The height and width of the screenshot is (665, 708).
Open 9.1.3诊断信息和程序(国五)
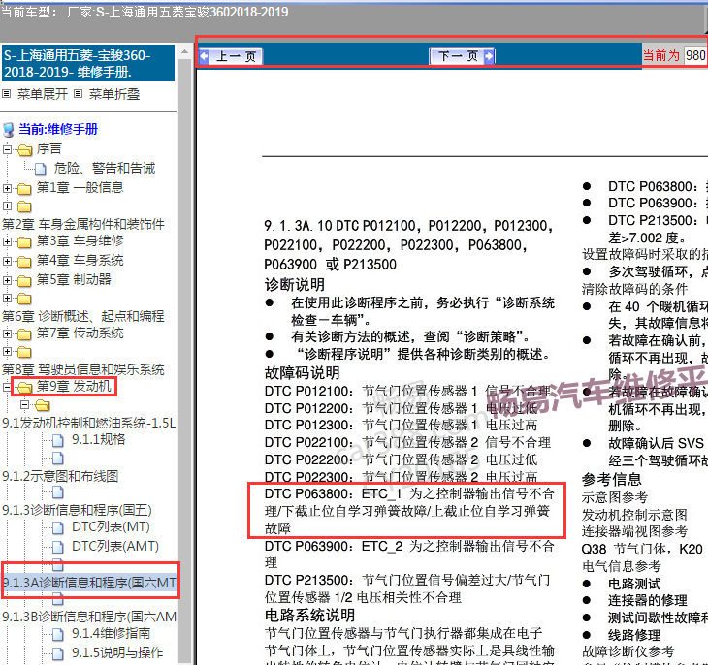click(78, 510)
